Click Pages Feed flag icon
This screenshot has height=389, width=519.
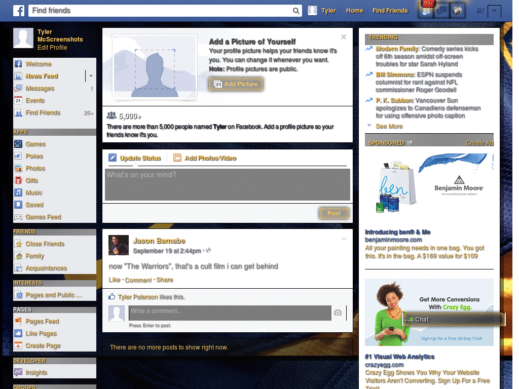pyautogui.click(x=18, y=321)
